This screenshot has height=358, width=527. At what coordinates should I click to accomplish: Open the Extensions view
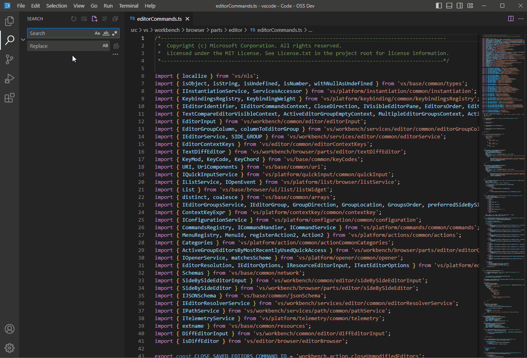click(x=10, y=97)
